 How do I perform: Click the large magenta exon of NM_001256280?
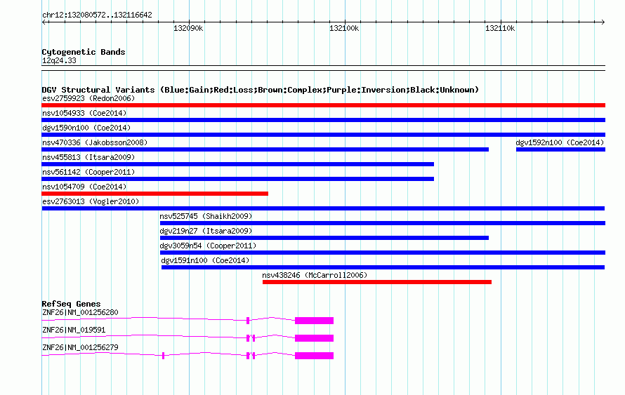[314, 321]
